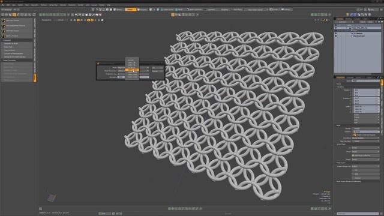This screenshot has height=216, width=384.
Task: Click Reset under Transform properties
Action: tap(367, 115)
